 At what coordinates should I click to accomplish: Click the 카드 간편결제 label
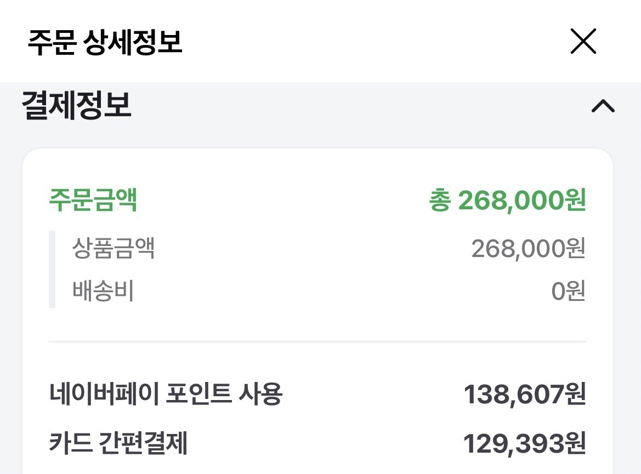(x=118, y=443)
